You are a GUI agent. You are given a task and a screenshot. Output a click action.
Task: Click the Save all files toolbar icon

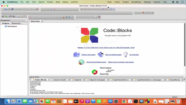point(12,9)
